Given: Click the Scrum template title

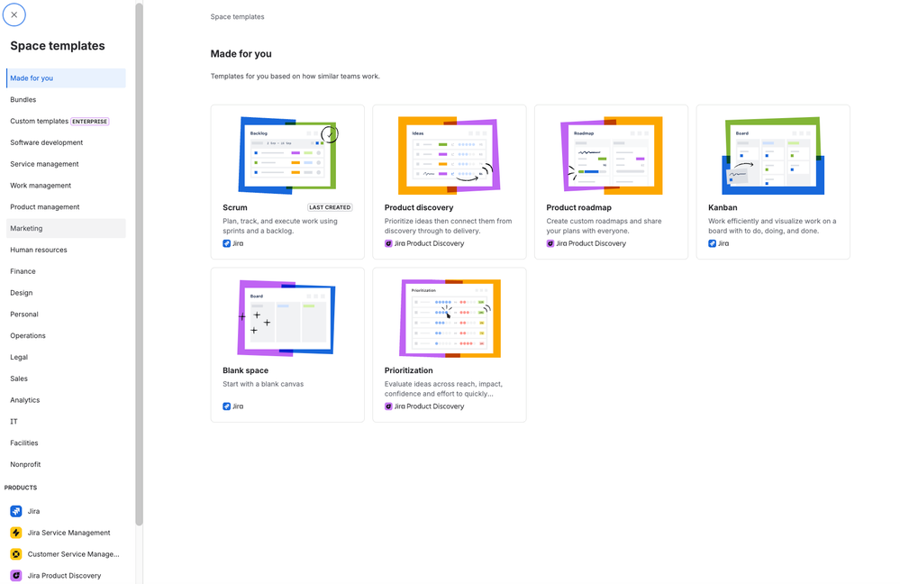Looking at the screenshot, I should (235, 207).
